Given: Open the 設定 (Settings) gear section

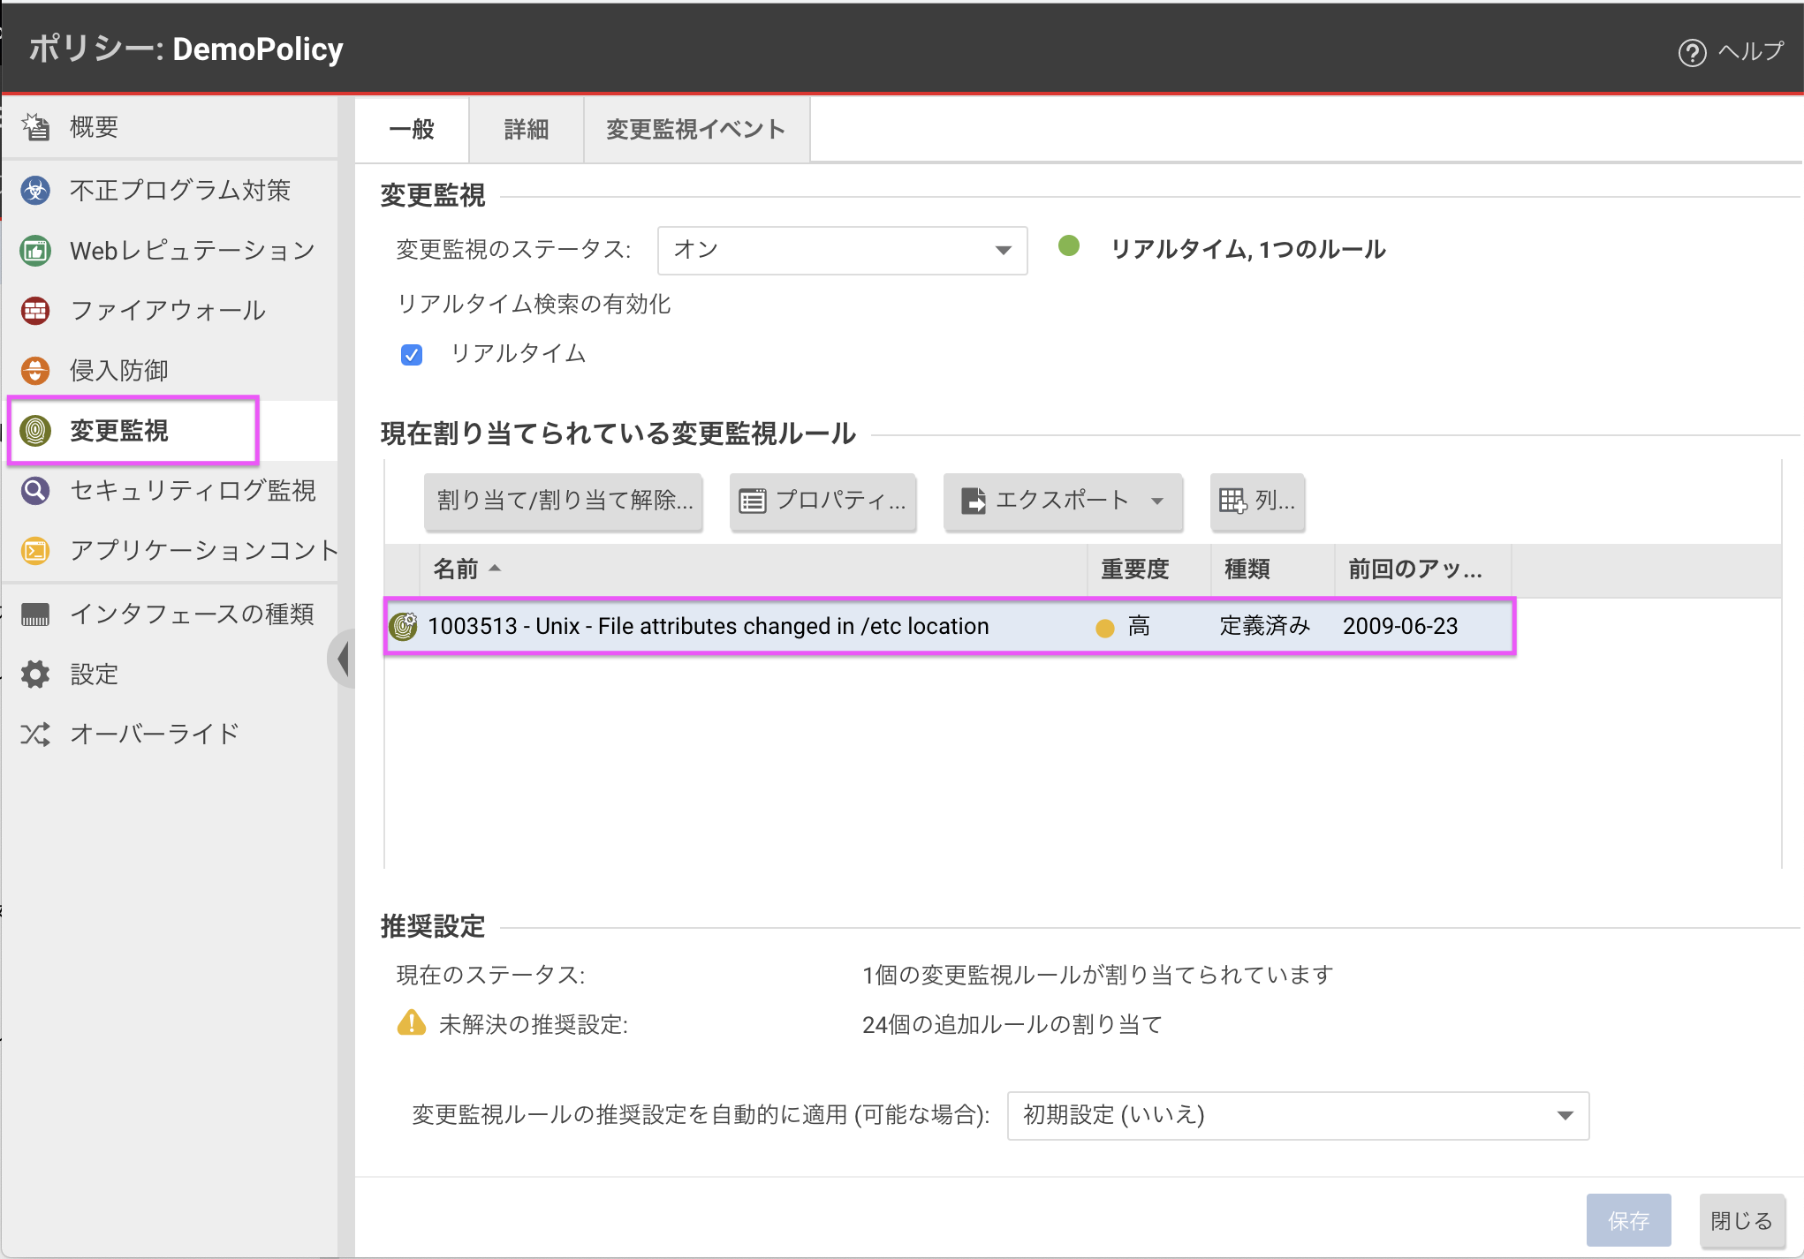Looking at the screenshot, I should click(x=34, y=674).
